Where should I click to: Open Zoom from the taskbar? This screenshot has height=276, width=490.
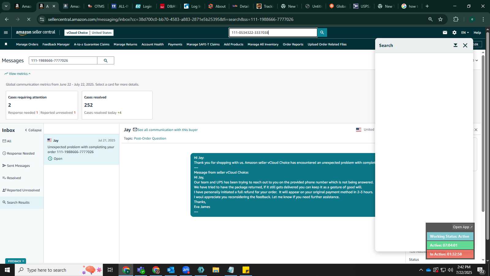click(x=186, y=270)
